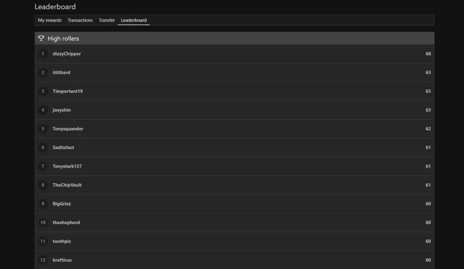Click rank badge 10 next to theshepherd
The height and width of the screenshot is (269, 464).
(x=43, y=223)
